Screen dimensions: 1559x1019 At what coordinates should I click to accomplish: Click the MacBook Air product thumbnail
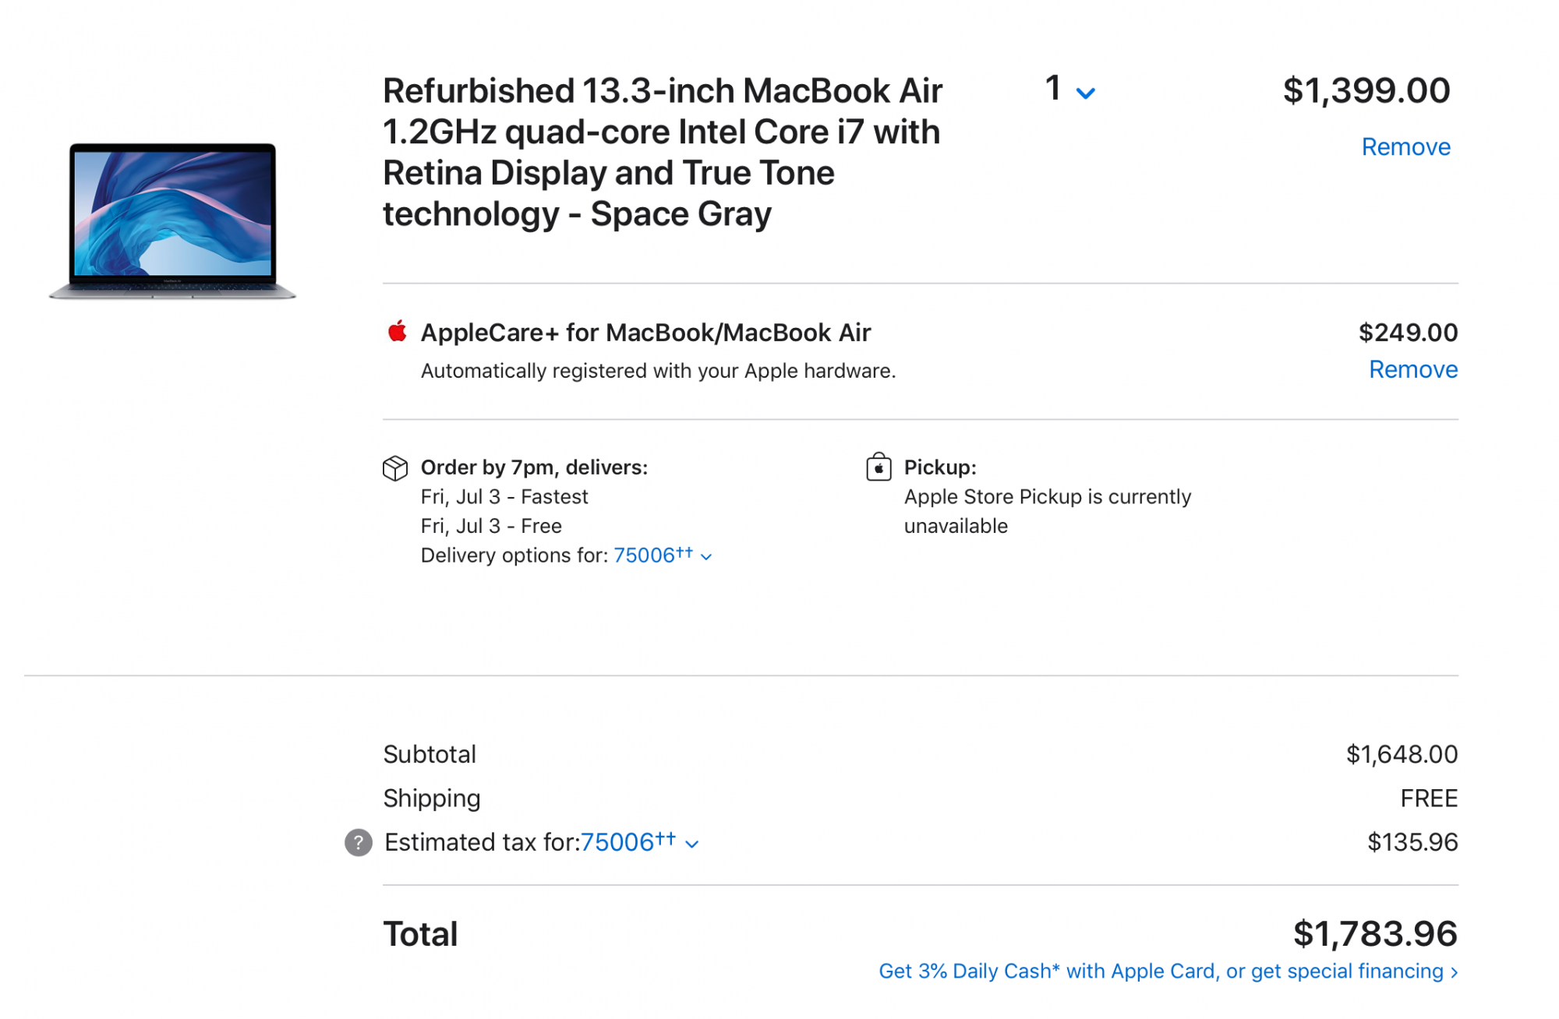pyautogui.click(x=172, y=221)
